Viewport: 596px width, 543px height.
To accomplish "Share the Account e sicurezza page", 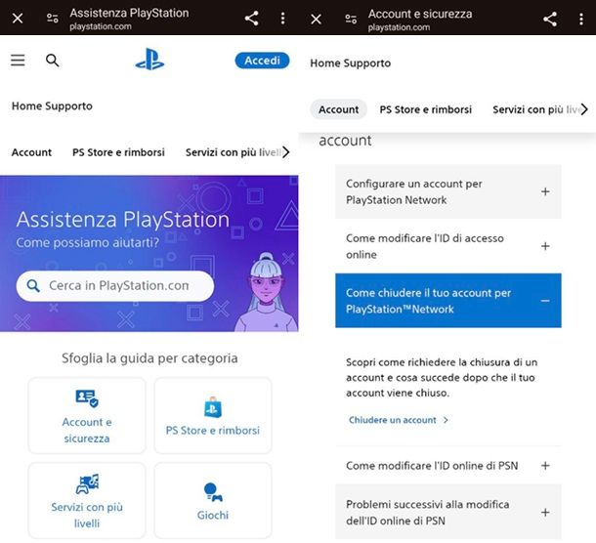I will (550, 19).
